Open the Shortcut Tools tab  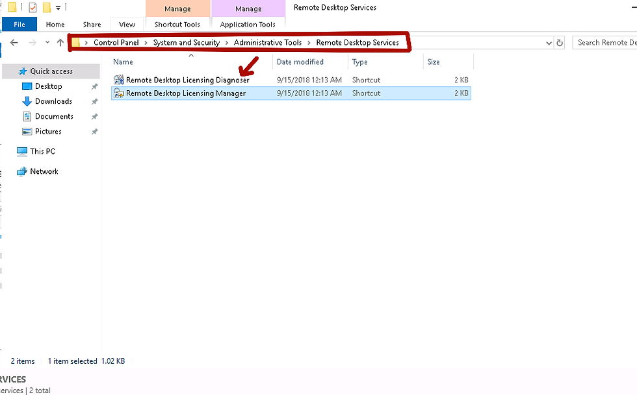177,25
